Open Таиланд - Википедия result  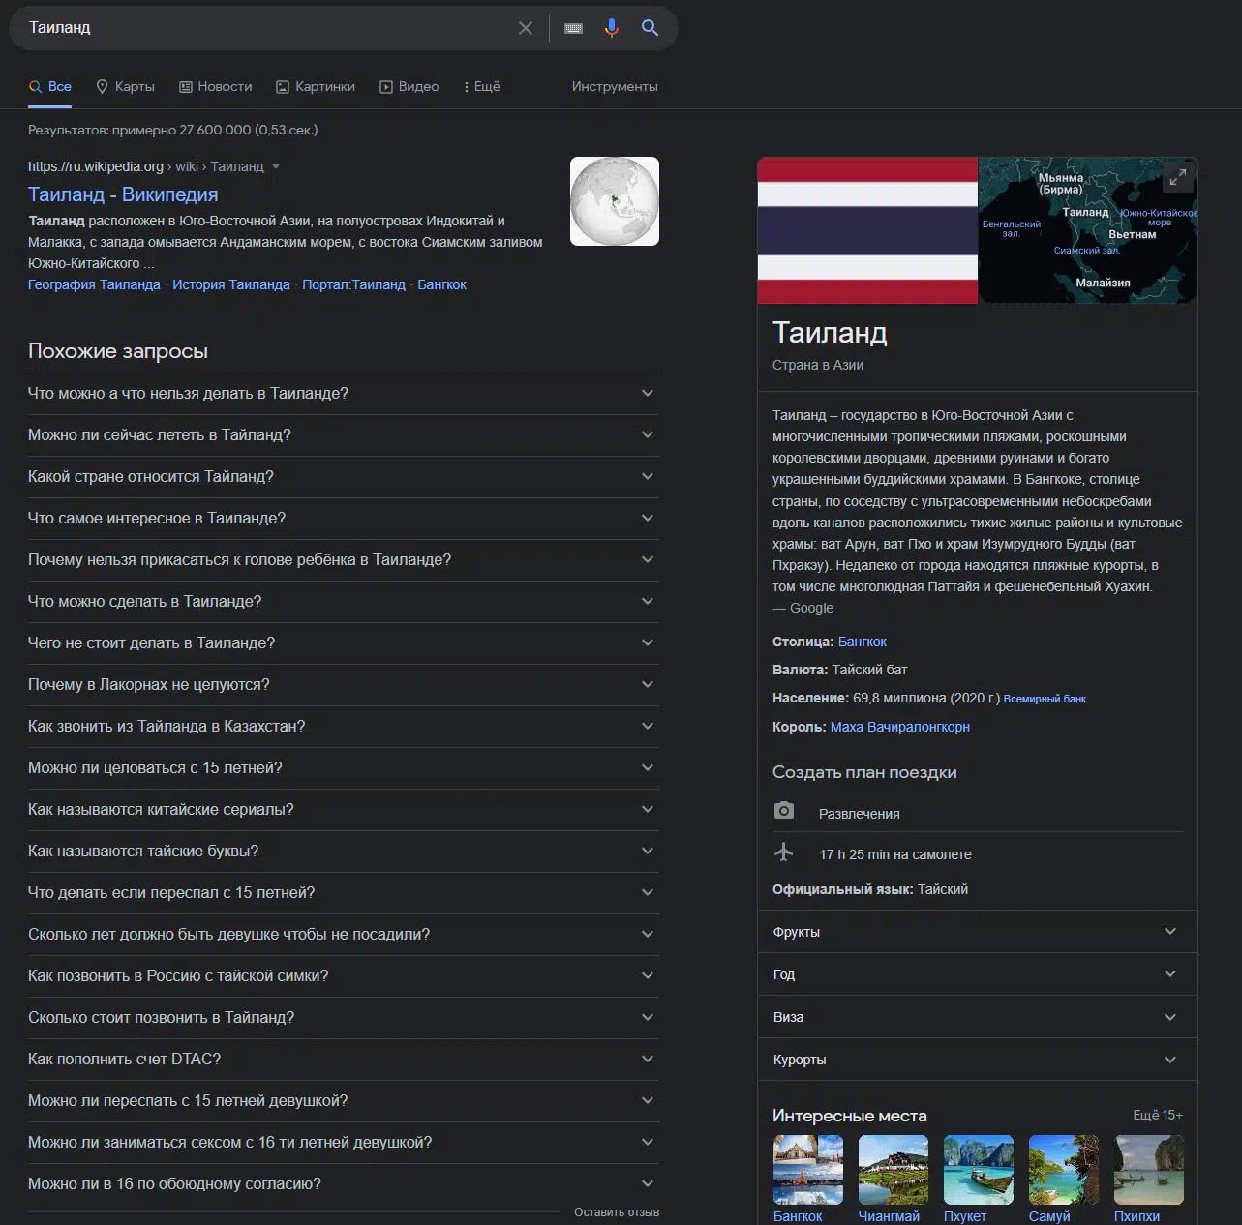pos(123,194)
